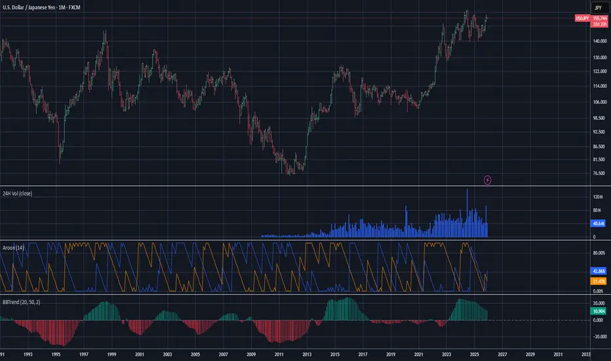Click the 86.500 price axis label
Screen dimensions: 611x361
(x=599, y=146)
